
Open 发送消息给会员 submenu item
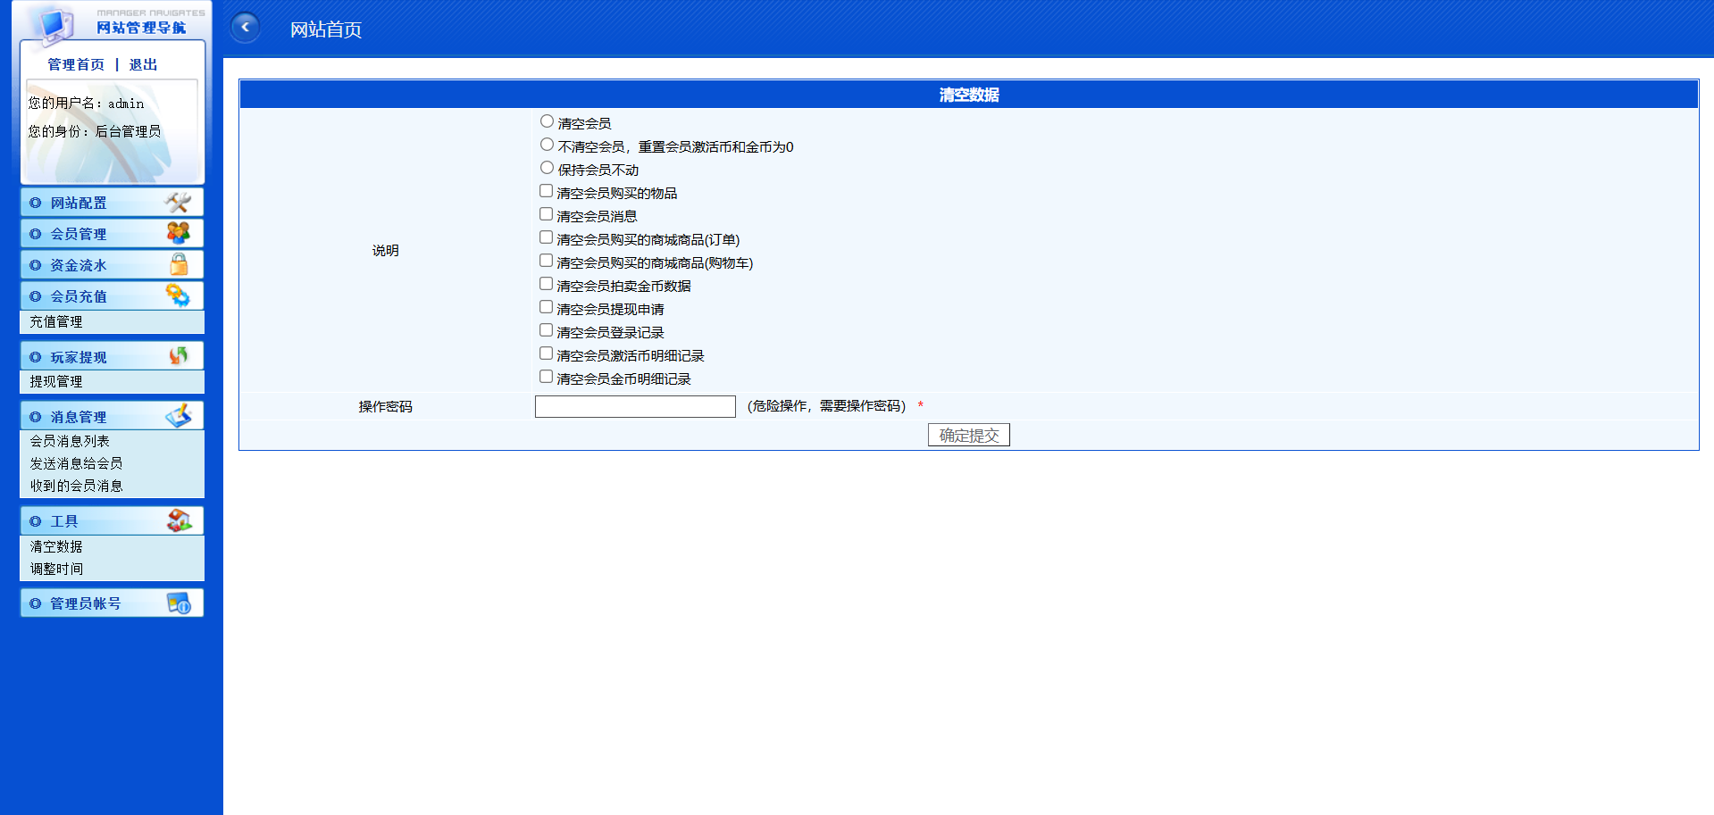76,463
